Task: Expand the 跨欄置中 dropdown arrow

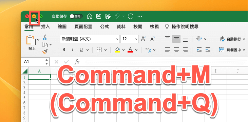Action: pos(244,50)
